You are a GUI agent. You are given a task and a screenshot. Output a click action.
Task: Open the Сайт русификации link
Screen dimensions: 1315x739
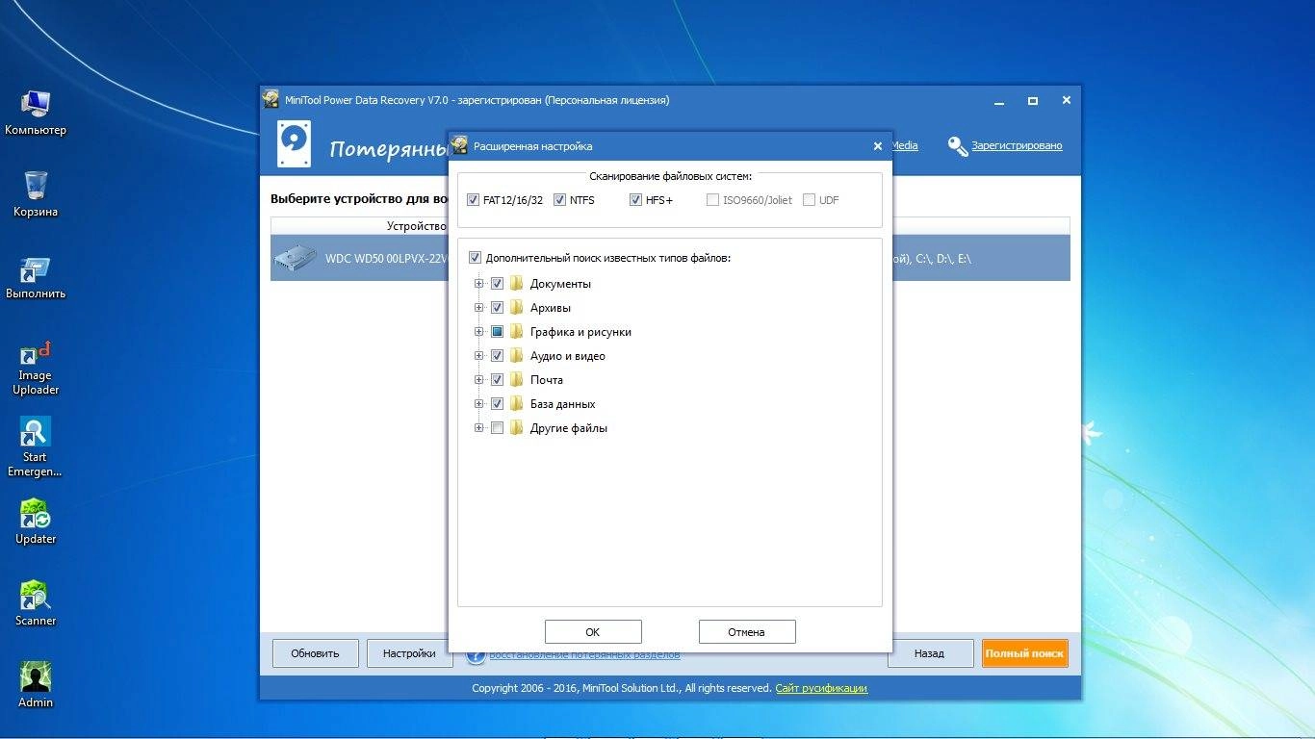tap(821, 688)
